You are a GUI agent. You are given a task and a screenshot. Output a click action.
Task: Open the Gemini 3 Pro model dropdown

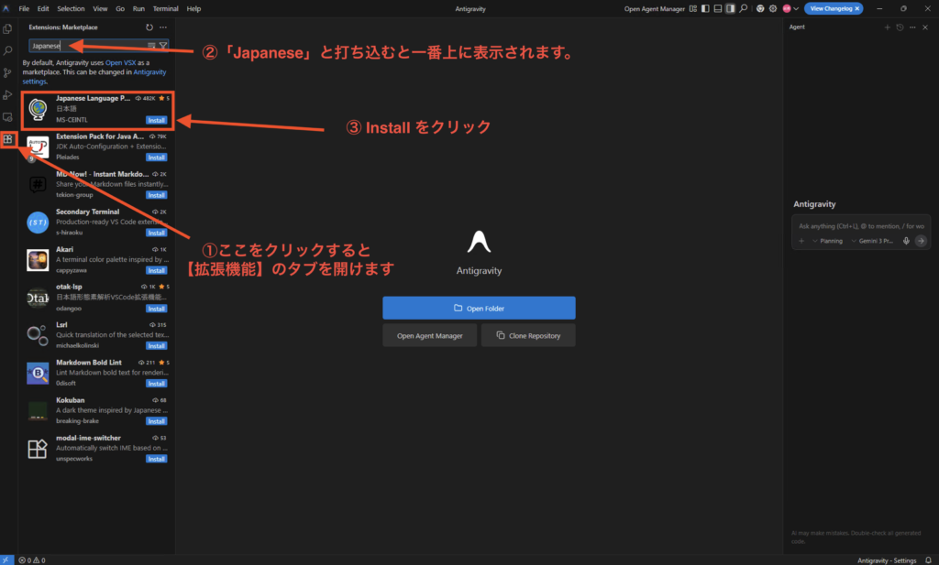[872, 241]
